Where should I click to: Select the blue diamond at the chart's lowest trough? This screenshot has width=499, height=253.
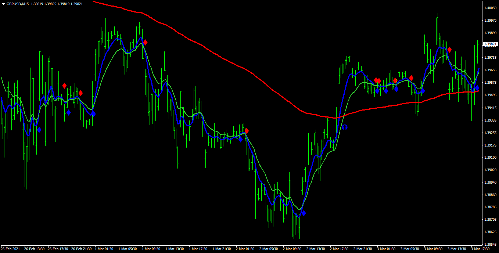(303, 213)
